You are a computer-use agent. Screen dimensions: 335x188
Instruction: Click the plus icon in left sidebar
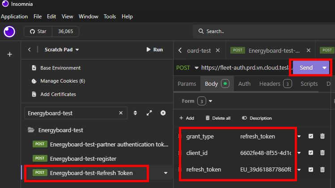click(9, 54)
